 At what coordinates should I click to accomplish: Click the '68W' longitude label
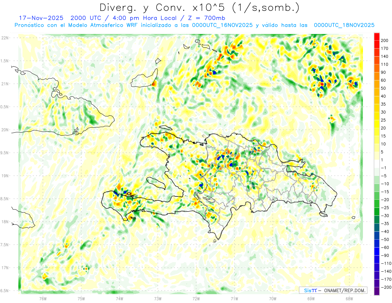tap(349, 298)
